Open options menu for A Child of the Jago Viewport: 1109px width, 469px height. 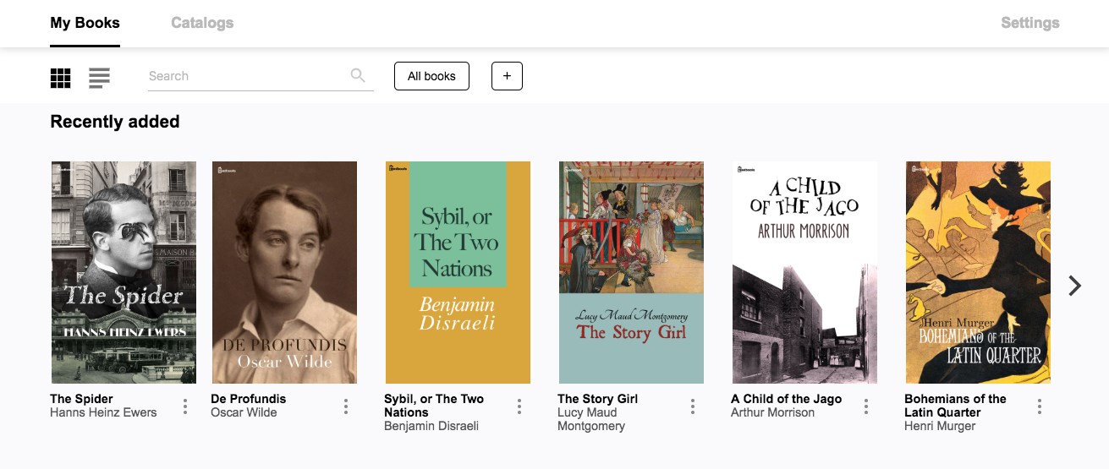point(866,406)
